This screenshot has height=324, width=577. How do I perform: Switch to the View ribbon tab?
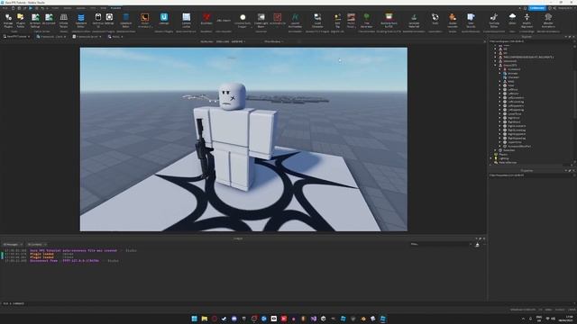pyautogui.click(x=104, y=8)
